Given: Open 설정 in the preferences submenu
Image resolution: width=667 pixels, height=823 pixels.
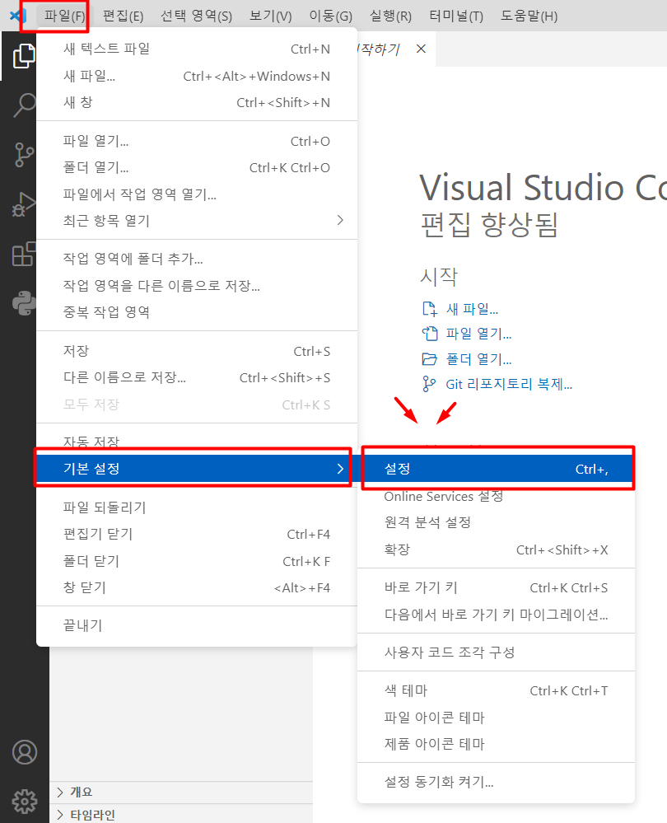Looking at the screenshot, I should click(x=497, y=469).
